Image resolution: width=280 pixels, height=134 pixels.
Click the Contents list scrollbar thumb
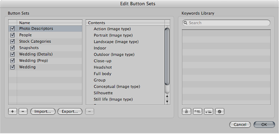pos(167,57)
